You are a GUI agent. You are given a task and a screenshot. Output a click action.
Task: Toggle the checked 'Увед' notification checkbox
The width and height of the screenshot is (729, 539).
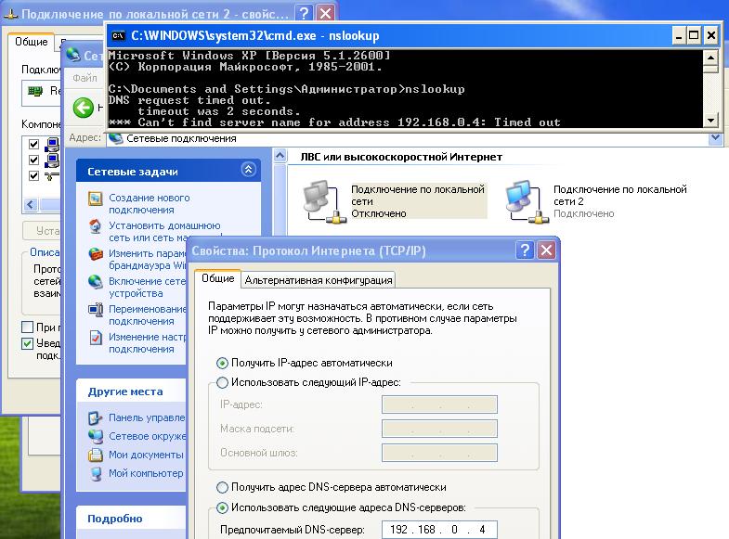click(28, 343)
